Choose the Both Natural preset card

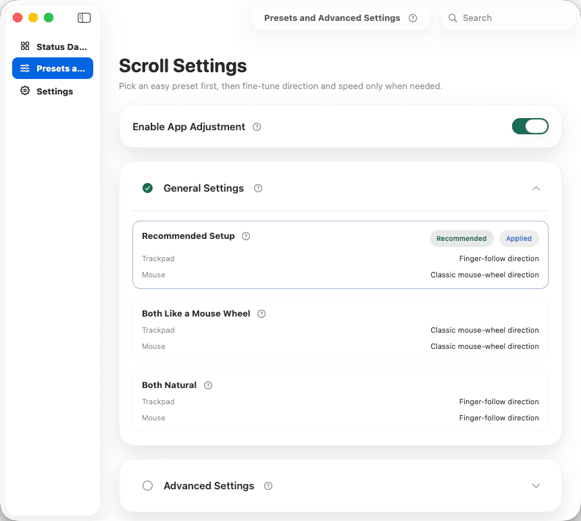coord(340,401)
